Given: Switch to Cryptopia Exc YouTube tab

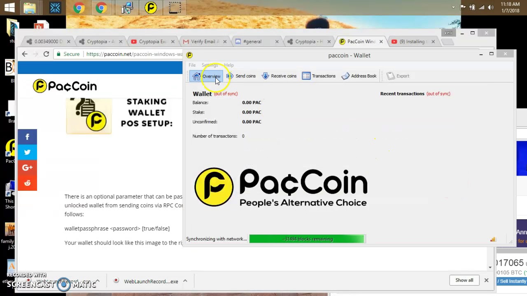Looking at the screenshot, I should [152, 42].
